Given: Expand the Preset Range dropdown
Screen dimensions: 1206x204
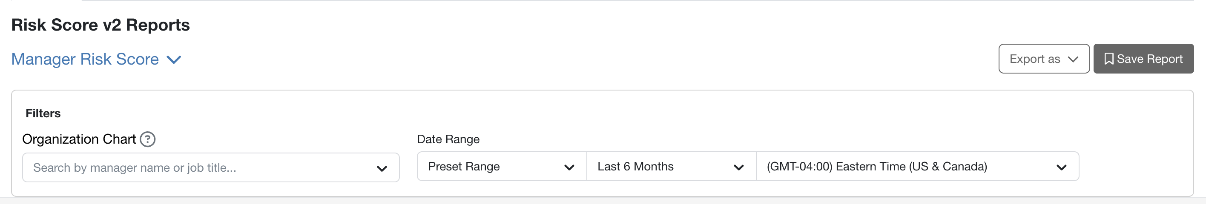Looking at the screenshot, I should pos(501,167).
